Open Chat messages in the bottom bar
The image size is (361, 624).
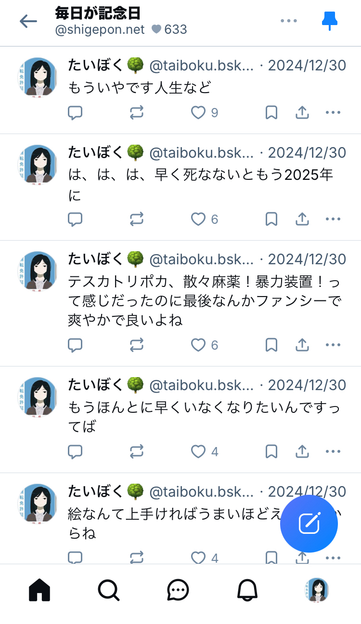pyautogui.click(x=178, y=590)
